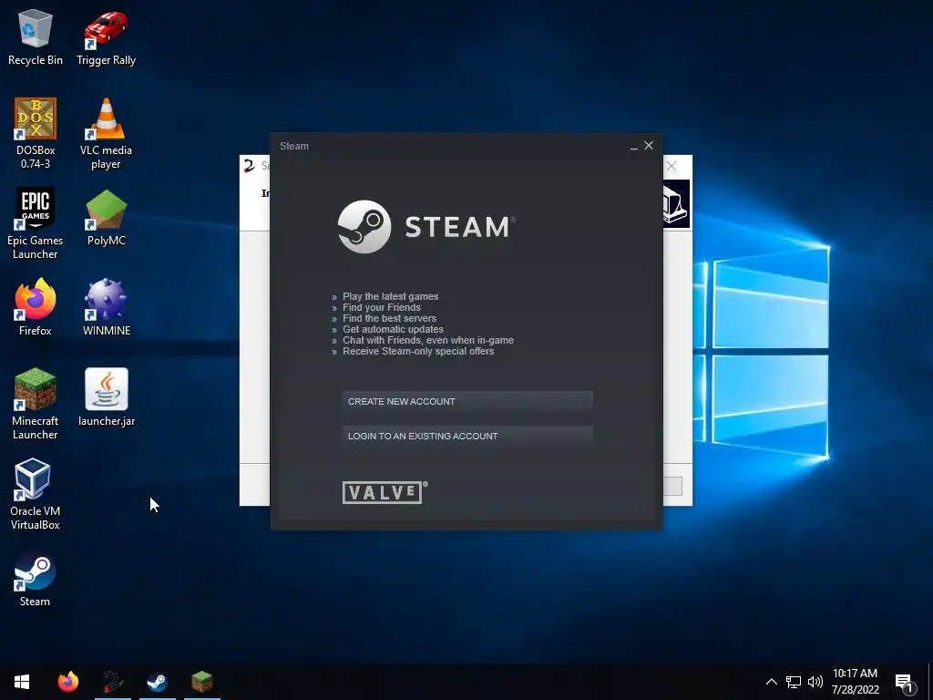Click the Steam logo in the dialog
Screen dimensions: 933x700
(x=426, y=227)
